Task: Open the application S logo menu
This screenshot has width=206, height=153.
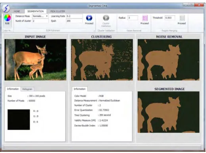Action: pos(6,8)
